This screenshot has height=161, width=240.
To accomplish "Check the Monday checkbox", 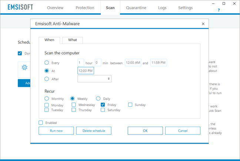I will click(x=47, y=105).
